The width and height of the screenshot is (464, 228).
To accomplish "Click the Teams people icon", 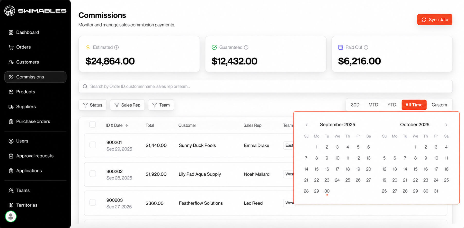I will point(11,191).
